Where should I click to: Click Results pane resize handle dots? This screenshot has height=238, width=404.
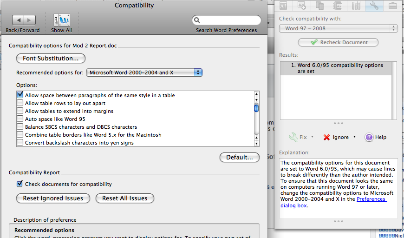point(339,123)
